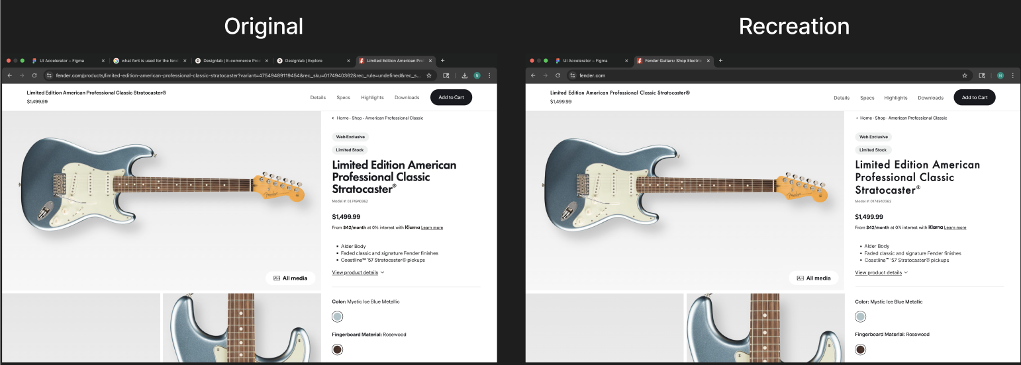Bookmark page with star in Original window
The image size is (1021, 365).
429,75
